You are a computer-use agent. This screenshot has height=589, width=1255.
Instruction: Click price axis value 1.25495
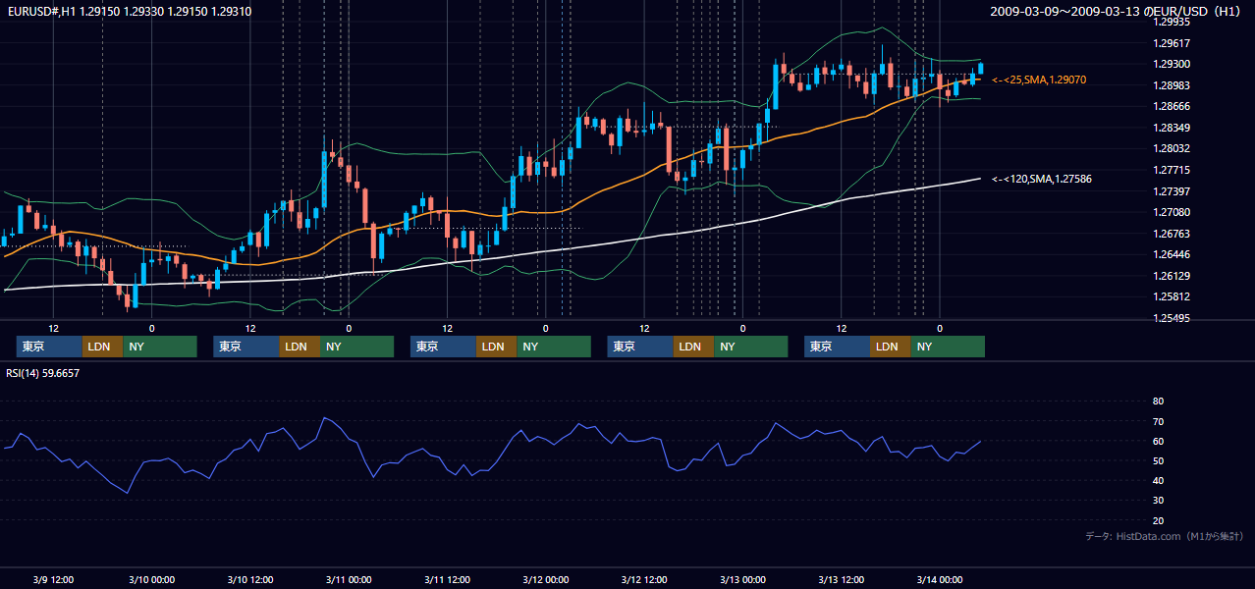pyautogui.click(x=1172, y=318)
